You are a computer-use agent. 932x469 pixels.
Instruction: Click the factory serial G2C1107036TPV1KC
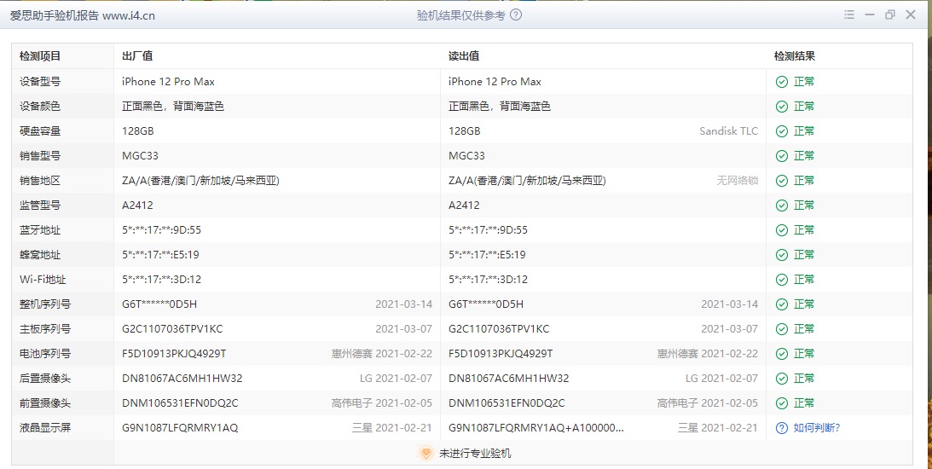tap(172, 328)
